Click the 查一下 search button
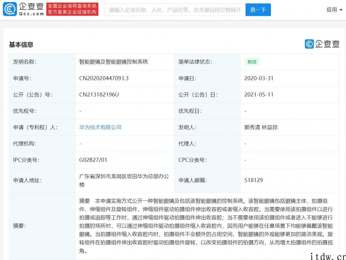Screen dimensions: 346x260 click(258, 10)
